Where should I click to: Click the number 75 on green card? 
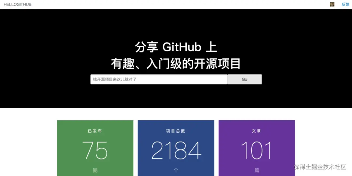(x=95, y=150)
